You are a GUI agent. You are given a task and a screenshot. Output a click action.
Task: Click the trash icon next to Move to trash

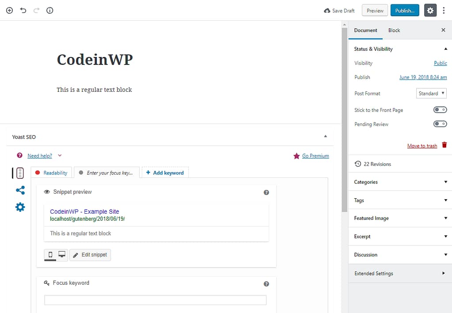[444, 145]
